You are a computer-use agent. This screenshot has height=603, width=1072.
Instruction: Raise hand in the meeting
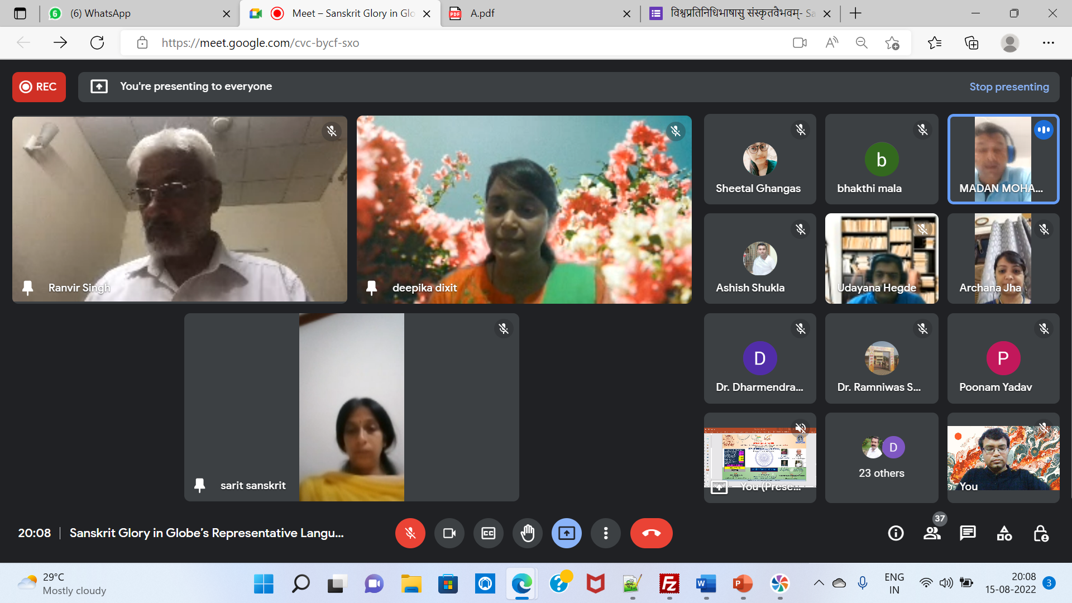[527, 533]
